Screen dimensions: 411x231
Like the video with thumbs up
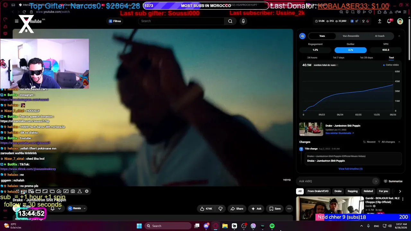pos(206,209)
